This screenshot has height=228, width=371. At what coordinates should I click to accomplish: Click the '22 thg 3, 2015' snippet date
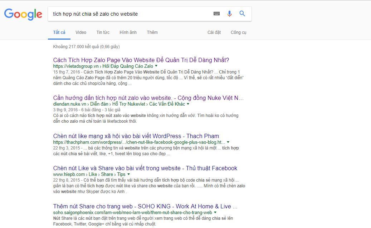tap(67, 148)
